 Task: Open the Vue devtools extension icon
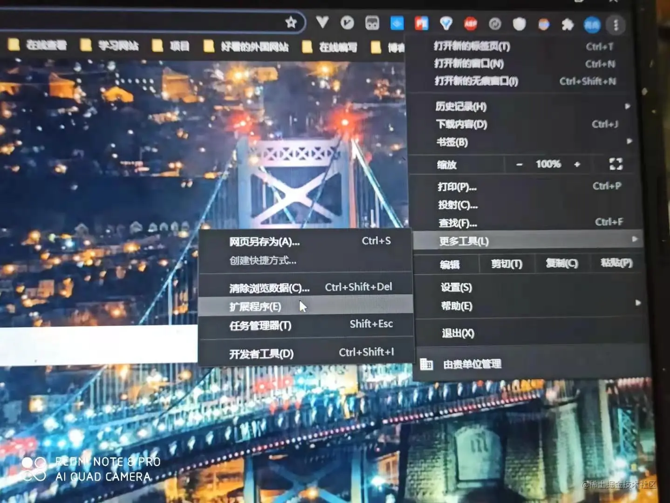pyautogui.click(x=322, y=22)
